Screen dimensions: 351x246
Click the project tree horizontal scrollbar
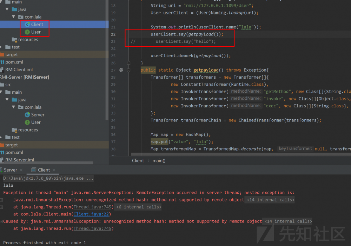pos(47,163)
